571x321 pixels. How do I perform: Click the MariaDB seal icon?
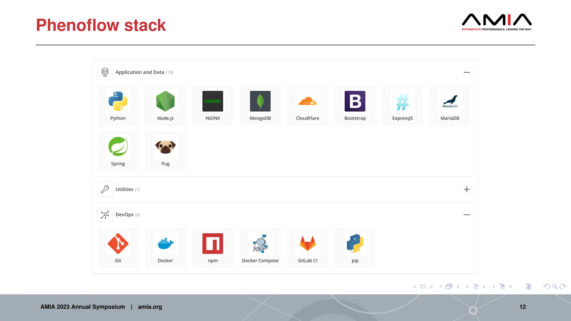coord(450,101)
